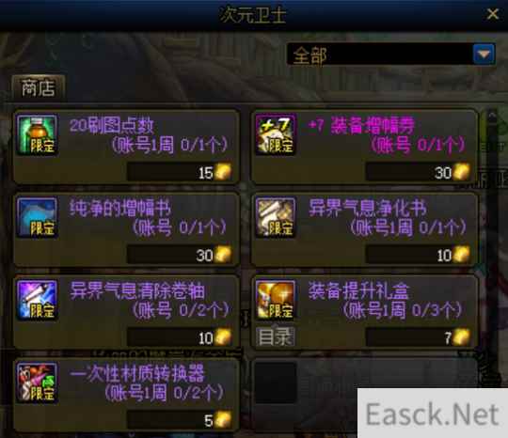Click the 20刷图点数 potion icon
Screen dimensions: 508x438
click(x=38, y=134)
